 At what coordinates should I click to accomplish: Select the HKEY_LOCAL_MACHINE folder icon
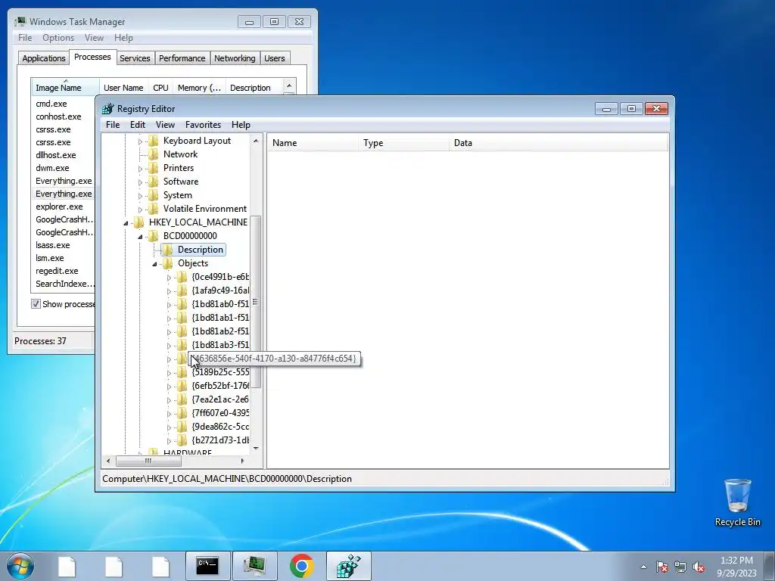[139, 222]
